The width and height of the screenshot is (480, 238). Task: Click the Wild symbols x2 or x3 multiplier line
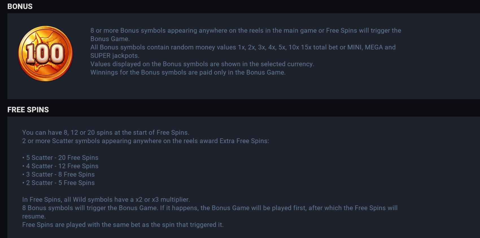pos(106,200)
